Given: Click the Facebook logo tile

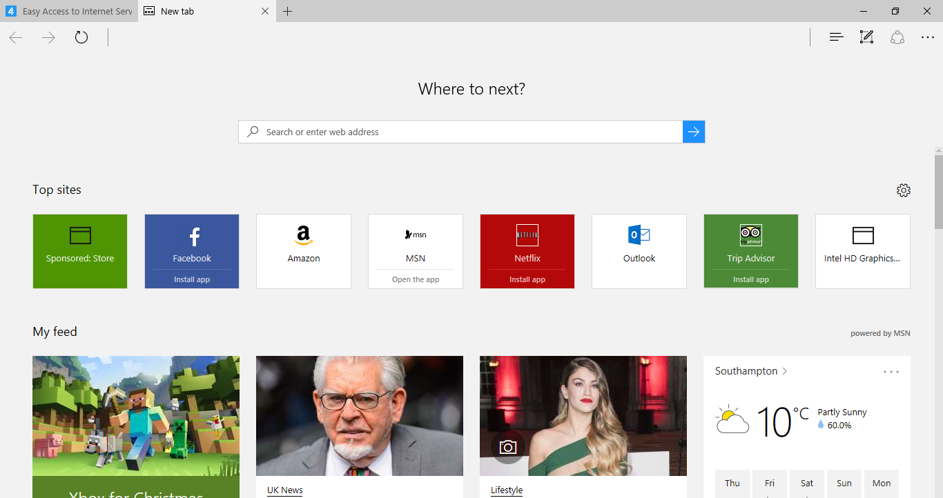Looking at the screenshot, I should (x=192, y=242).
